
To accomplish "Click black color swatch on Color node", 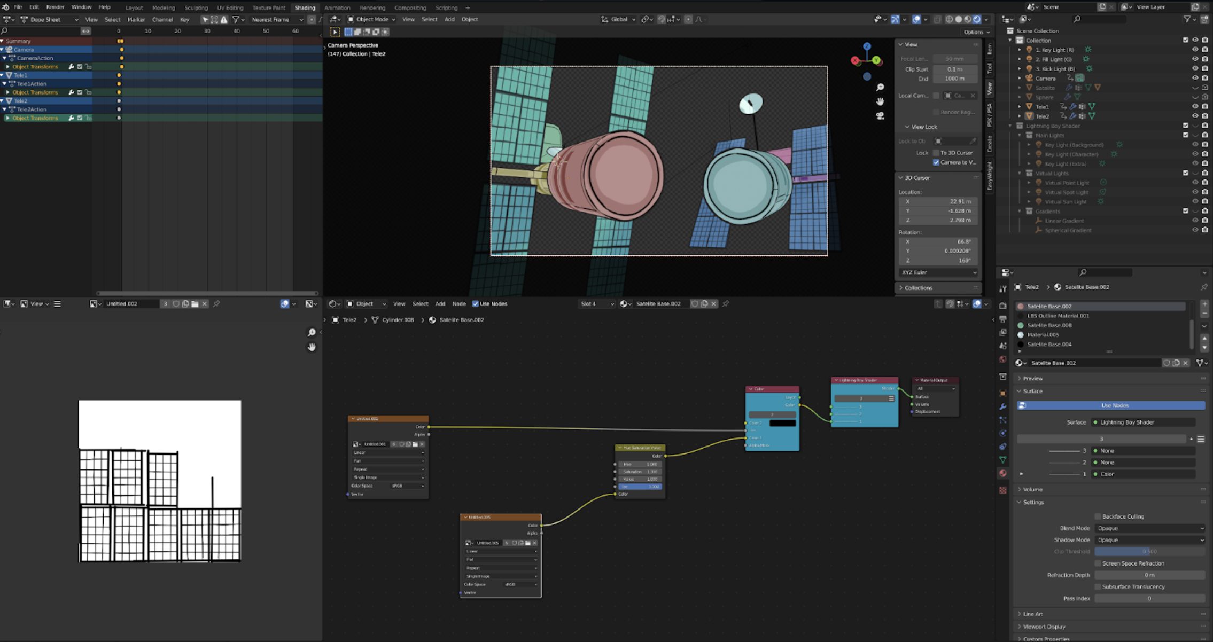I will (x=782, y=423).
